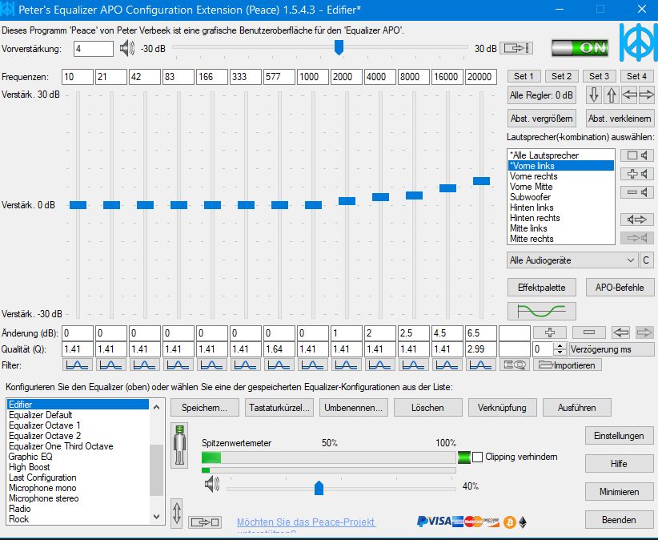Viewport: 658px width, 540px height.
Task: Click the 20000 Hz gain slider handle
Action: (x=481, y=181)
